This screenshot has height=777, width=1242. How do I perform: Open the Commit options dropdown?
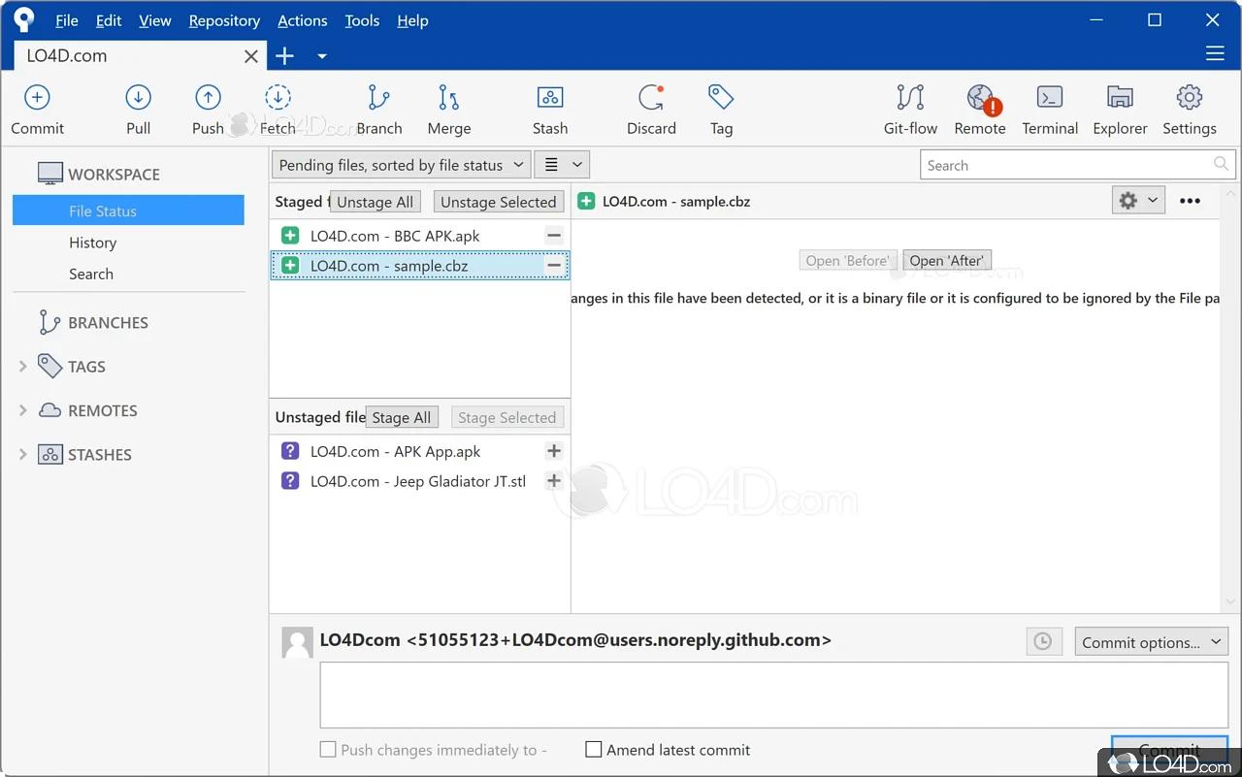point(1151,641)
